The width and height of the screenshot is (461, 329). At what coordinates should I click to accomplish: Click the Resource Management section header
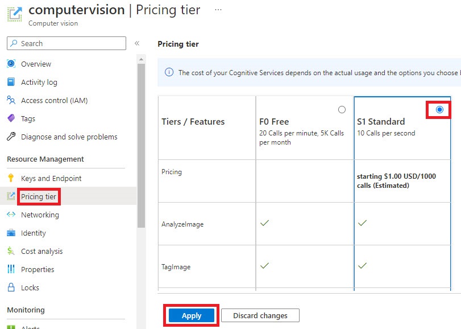(45, 159)
